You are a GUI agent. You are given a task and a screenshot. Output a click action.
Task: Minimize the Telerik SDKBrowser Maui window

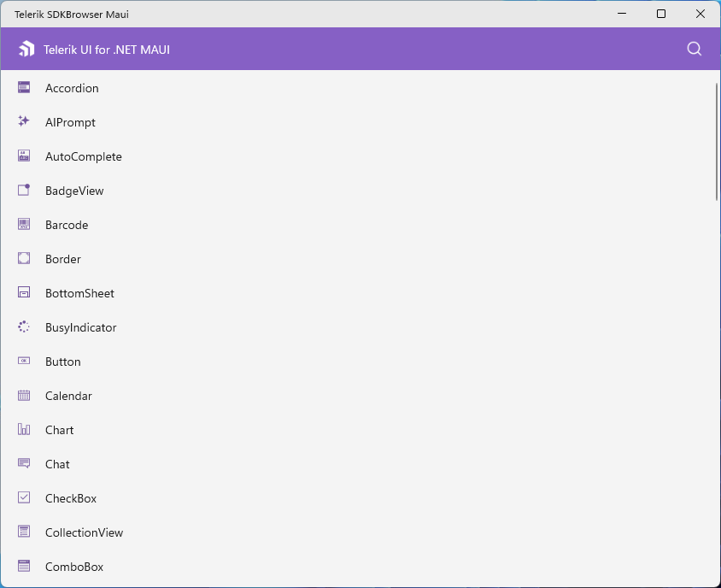click(622, 14)
